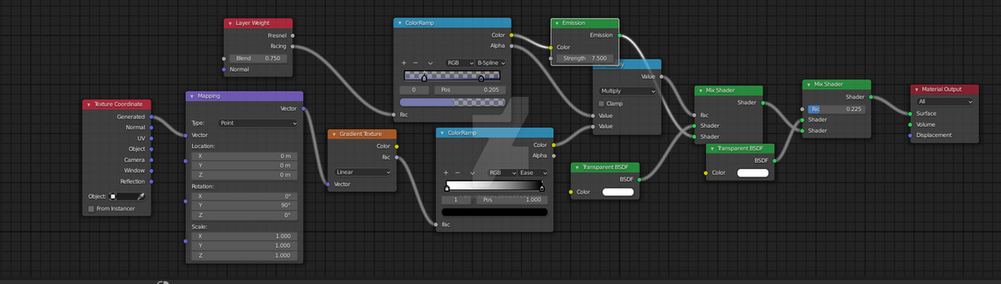This screenshot has height=284, width=1001.
Task: Collapse the Gradient Texture node
Action: click(x=335, y=135)
